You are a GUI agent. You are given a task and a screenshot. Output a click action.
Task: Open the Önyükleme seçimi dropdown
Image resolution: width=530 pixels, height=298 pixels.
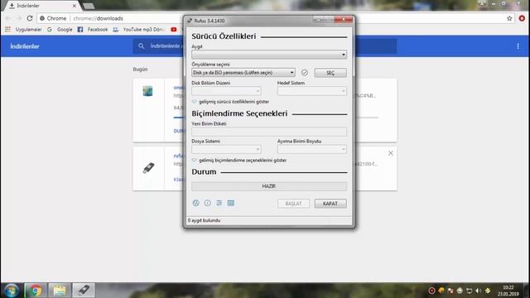click(243, 73)
